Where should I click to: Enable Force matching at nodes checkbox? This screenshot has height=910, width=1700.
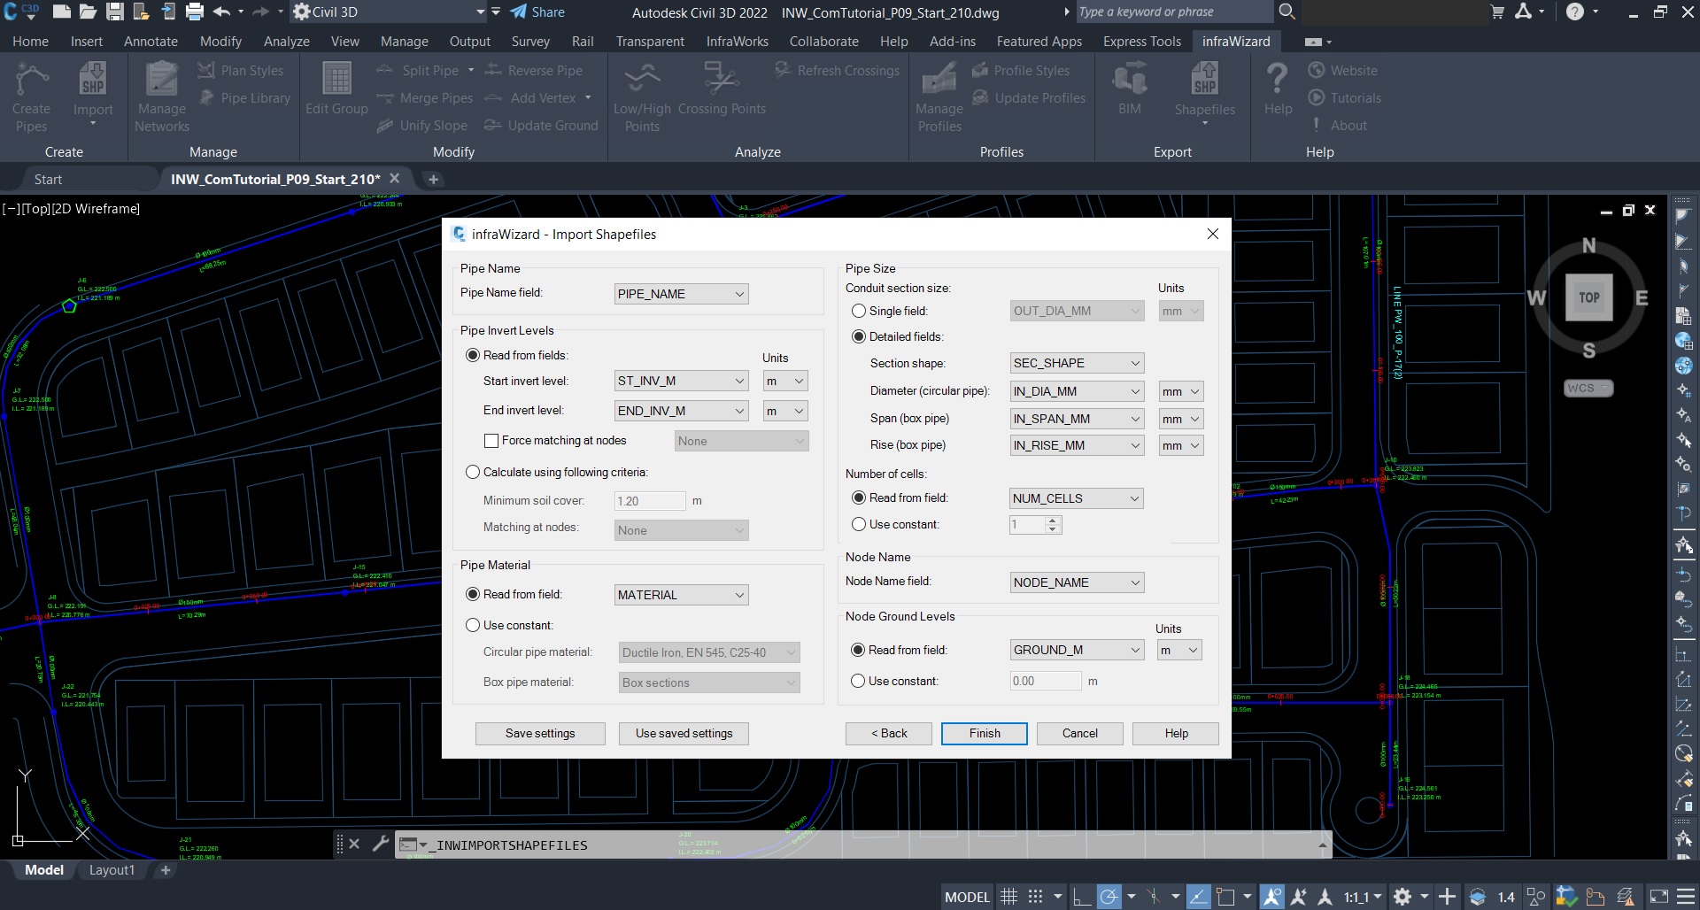(491, 441)
